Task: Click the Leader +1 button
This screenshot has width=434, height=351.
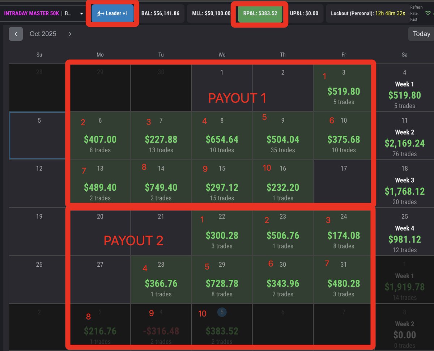Action: [x=112, y=13]
